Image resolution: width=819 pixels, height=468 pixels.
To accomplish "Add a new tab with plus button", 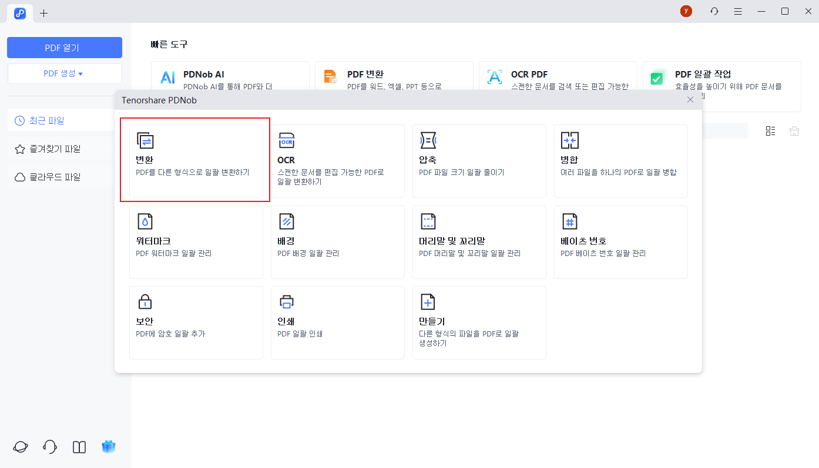I will click(x=43, y=13).
